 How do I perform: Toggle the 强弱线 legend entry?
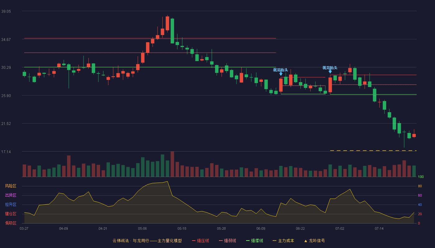(227, 241)
